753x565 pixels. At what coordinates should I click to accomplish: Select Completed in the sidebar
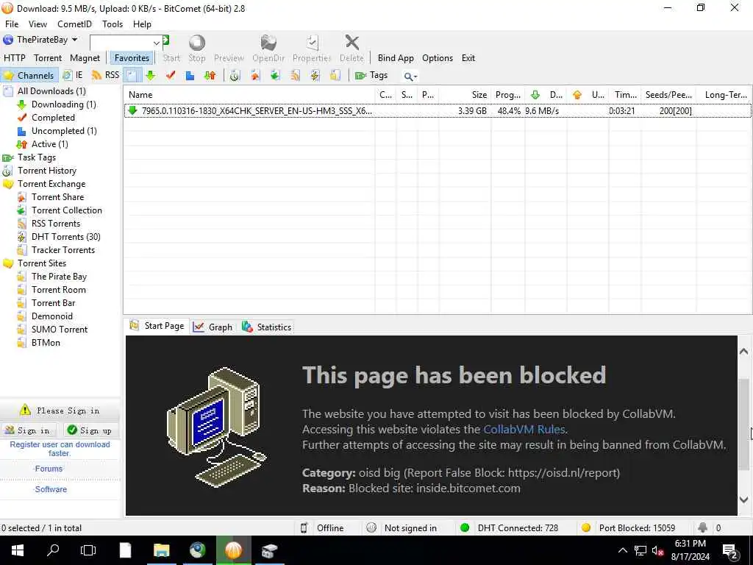tap(53, 118)
